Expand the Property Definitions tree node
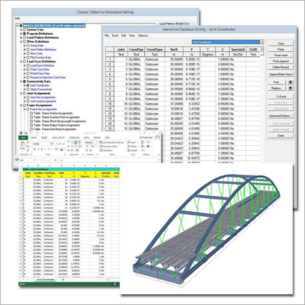This screenshot has height=305, width=305. click(21, 34)
